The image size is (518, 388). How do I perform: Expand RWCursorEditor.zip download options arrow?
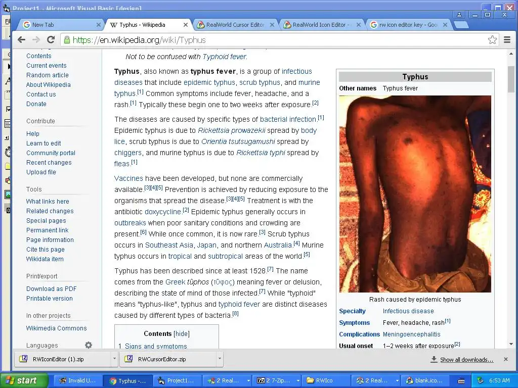point(220,359)
